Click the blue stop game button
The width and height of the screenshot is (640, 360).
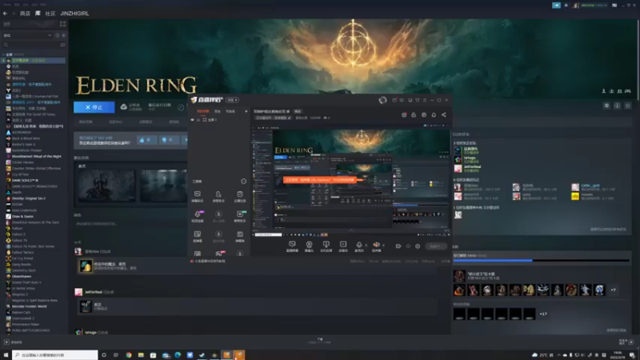click(x=94, y=107)
